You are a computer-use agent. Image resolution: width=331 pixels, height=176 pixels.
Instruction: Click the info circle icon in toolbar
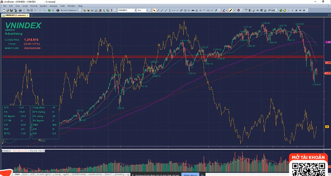point(58,10)
